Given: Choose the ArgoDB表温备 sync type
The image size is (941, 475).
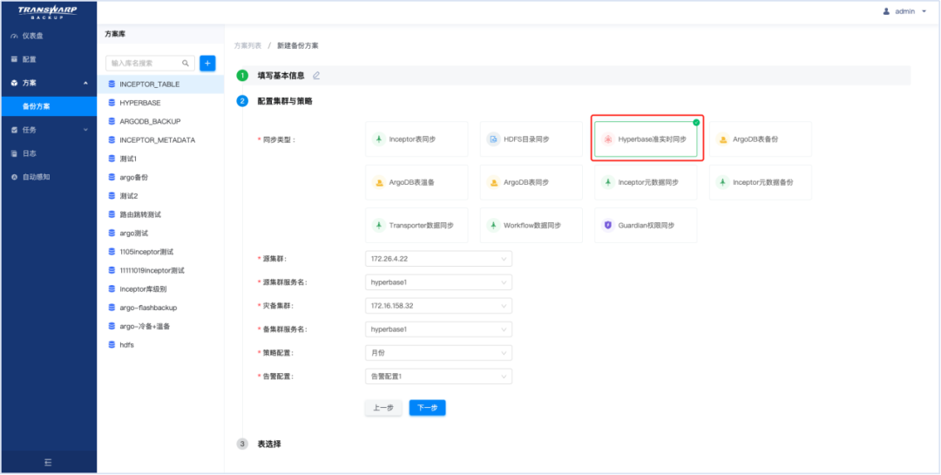Looking at the screenshot, I should 416,182.
